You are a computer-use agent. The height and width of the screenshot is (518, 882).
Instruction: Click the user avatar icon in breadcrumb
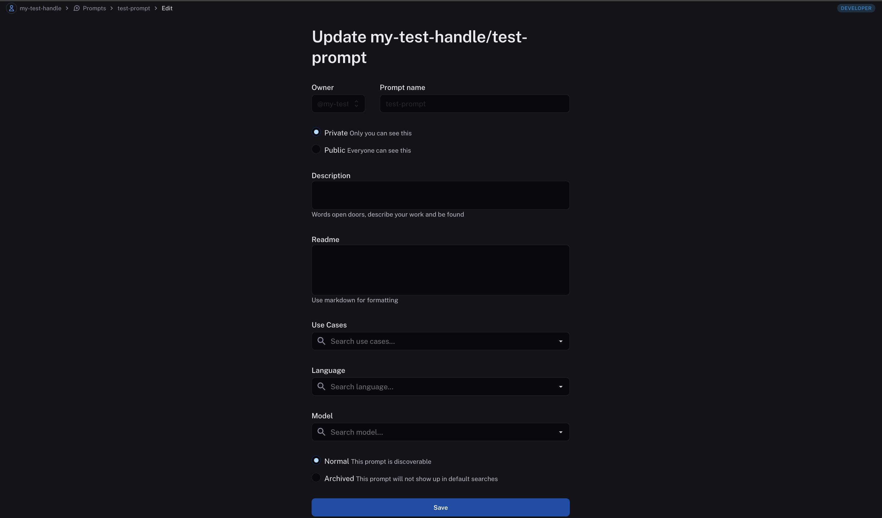pyautogui.click(x=11, y=8)
